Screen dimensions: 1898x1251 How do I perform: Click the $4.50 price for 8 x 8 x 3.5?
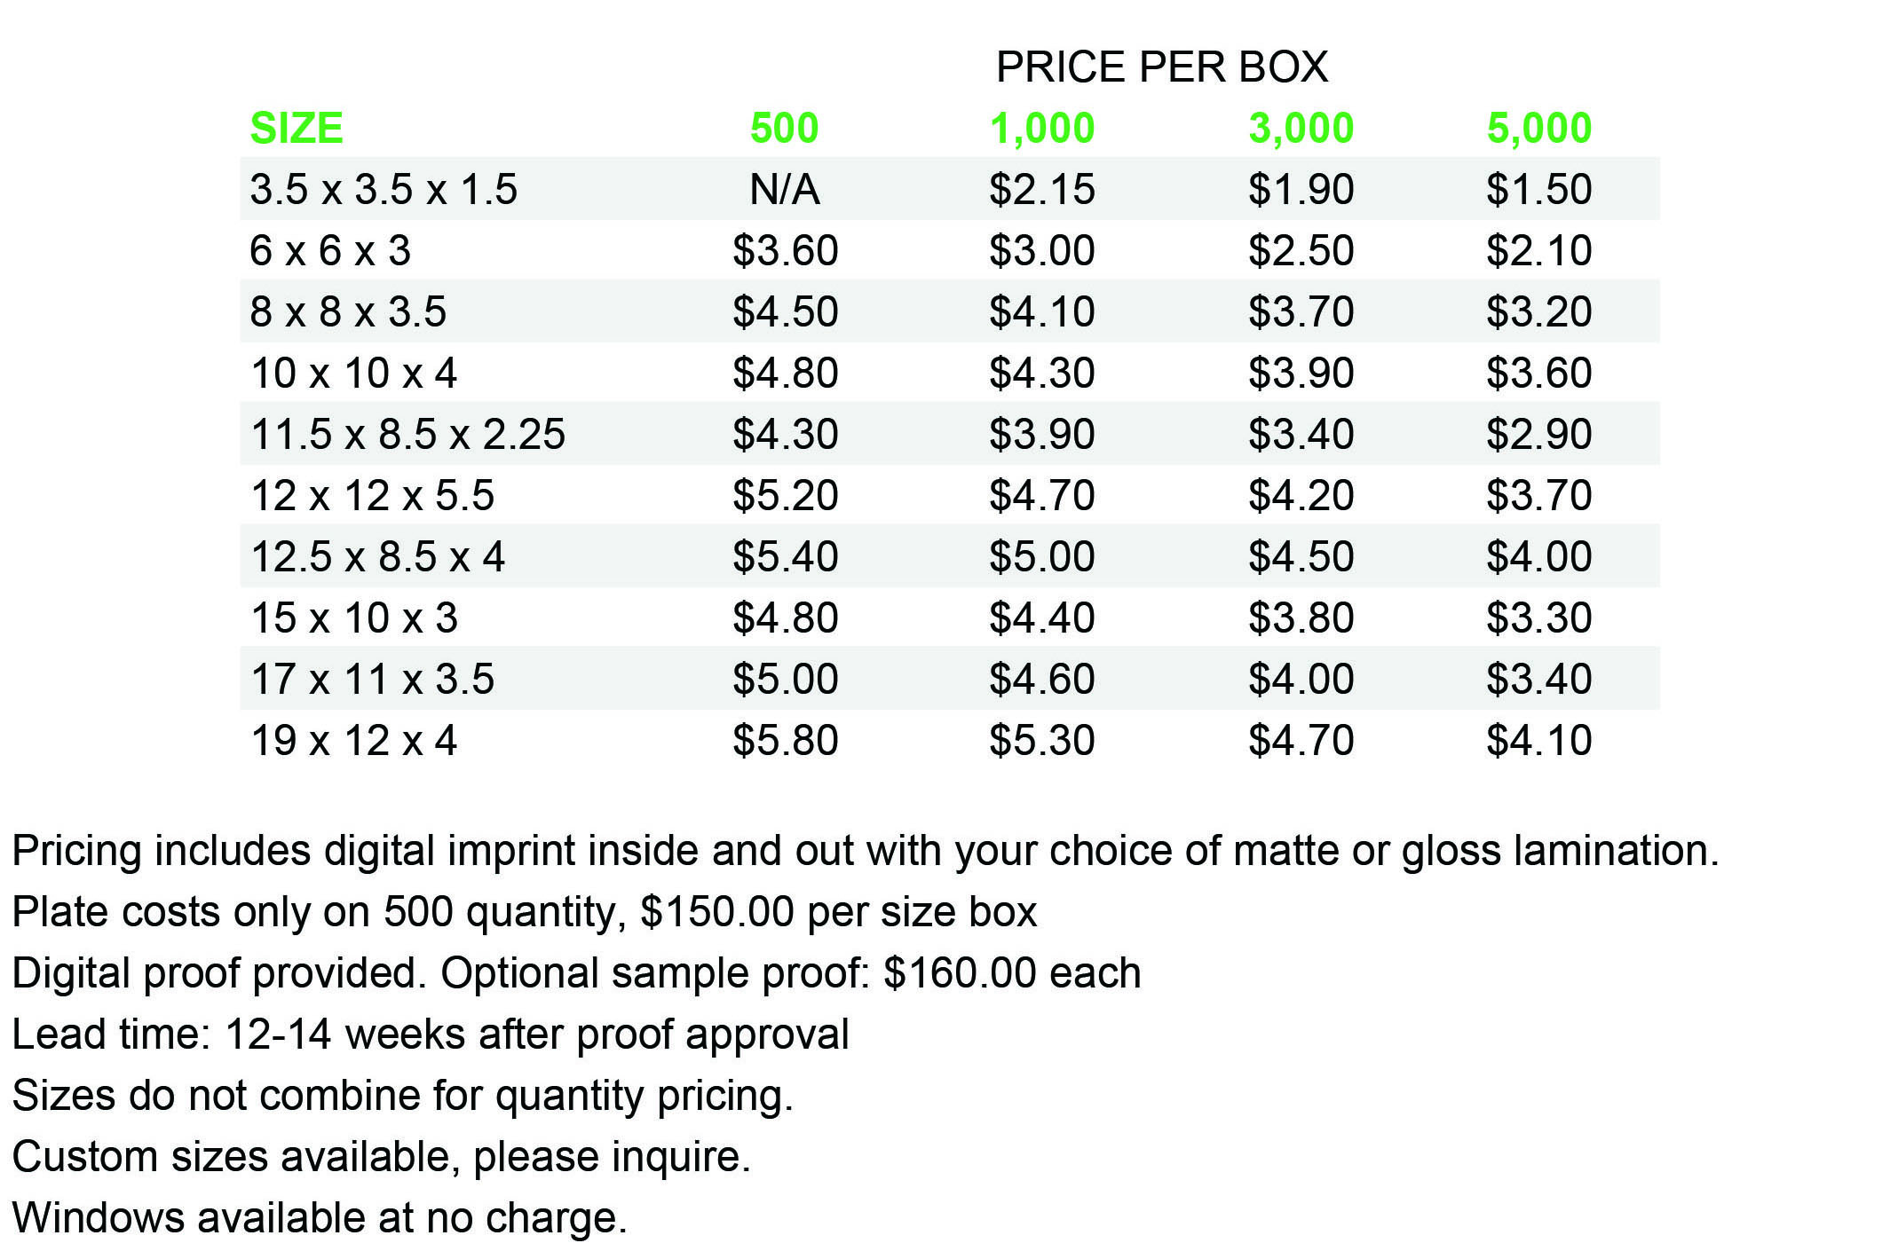tap(785, 311)
